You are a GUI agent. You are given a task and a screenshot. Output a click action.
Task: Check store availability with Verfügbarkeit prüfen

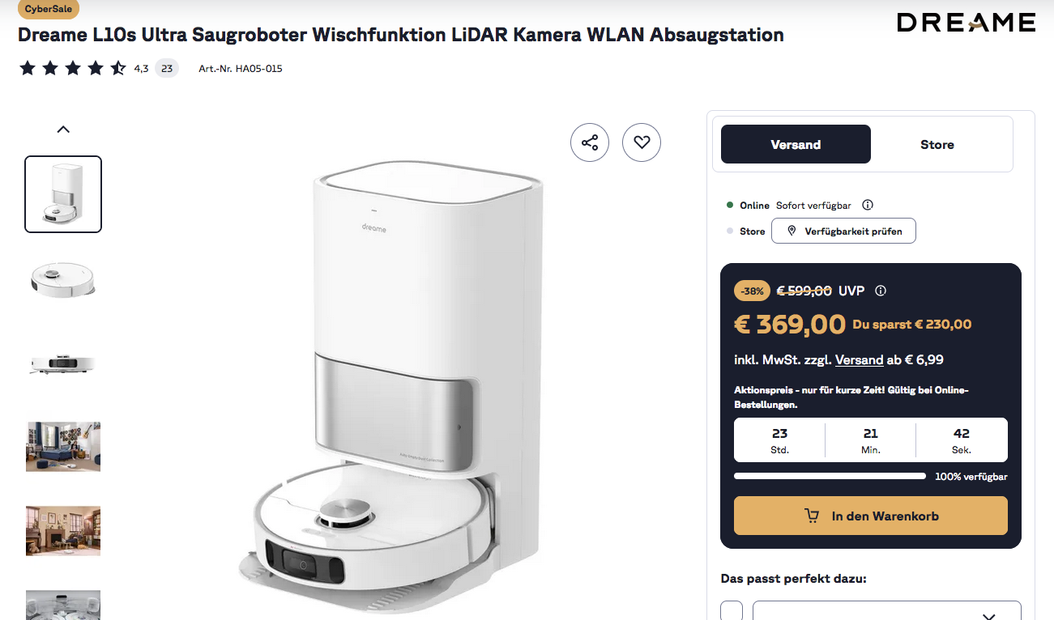(x=843, y=231)
